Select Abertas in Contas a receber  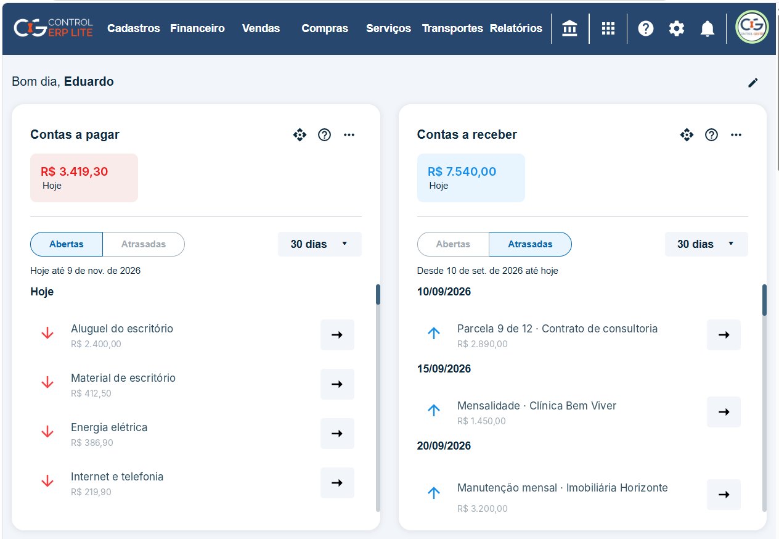click(453, 244)
